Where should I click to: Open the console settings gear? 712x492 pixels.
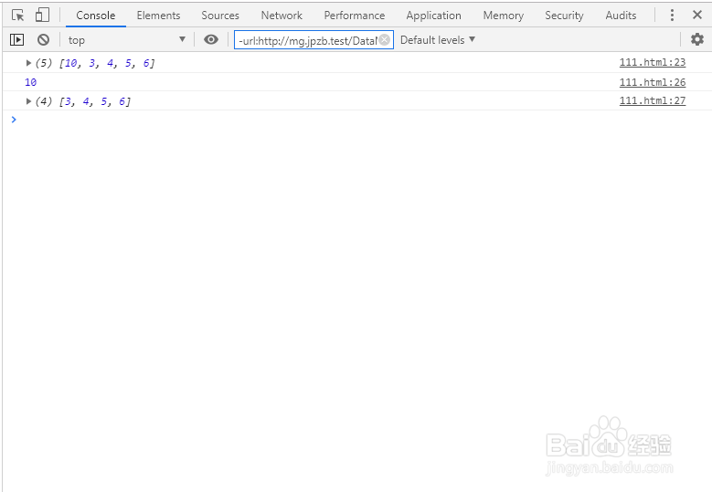pyautogui.click(x=697, y=39)
